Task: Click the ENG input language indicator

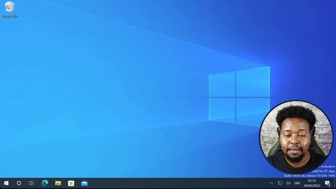Action: [x=297, y=183]
